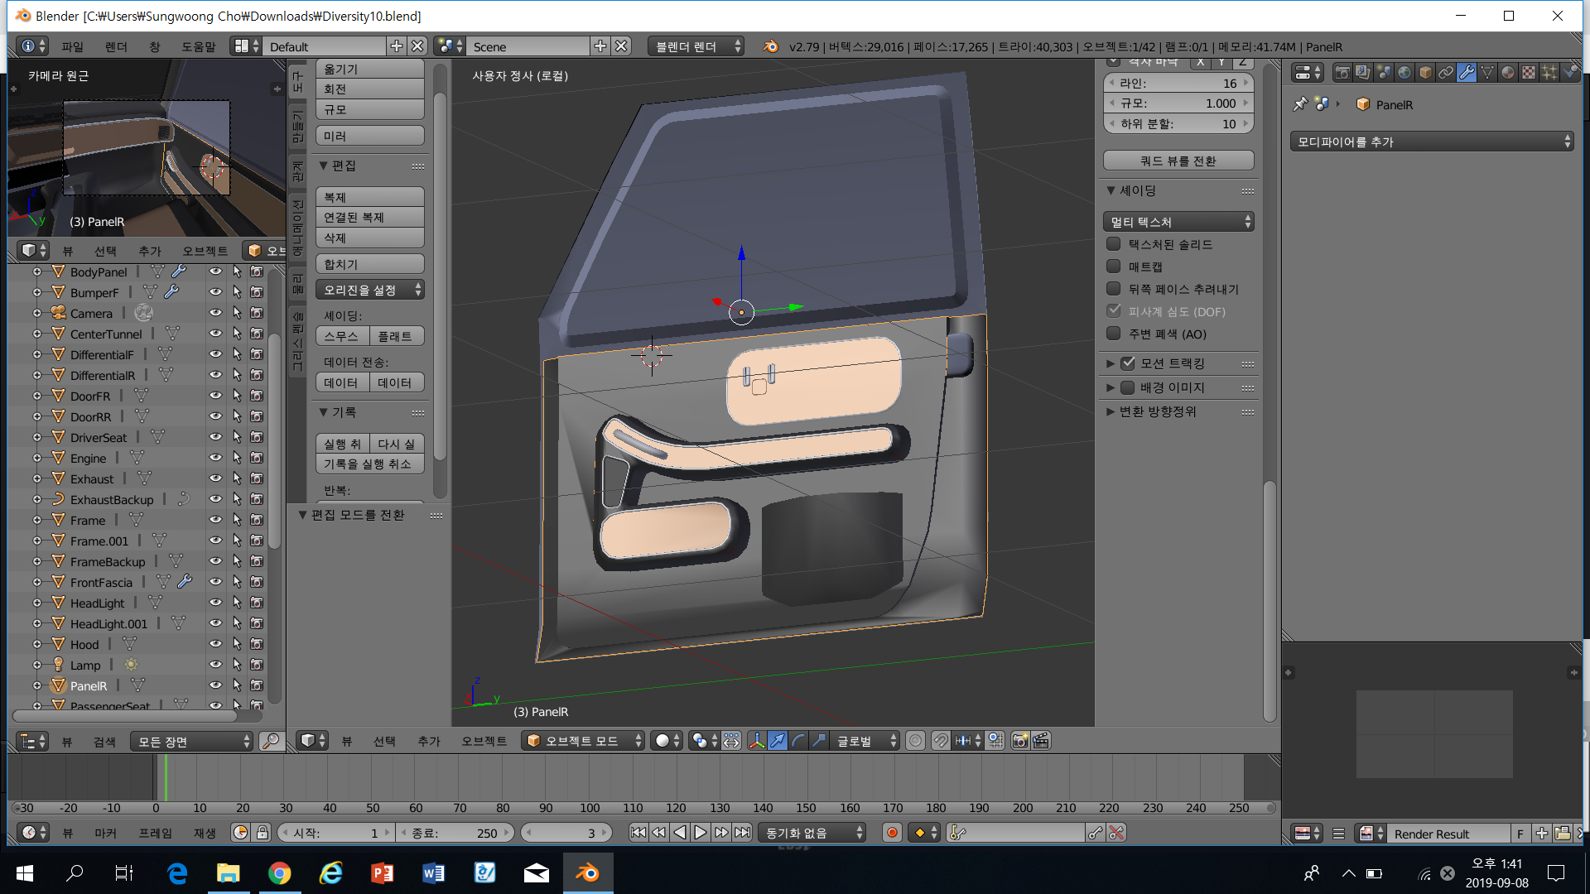1590x894 pixels.
Task: Click the 합치기 button in tool shelf
Action: pyautogui.click(x=369, y=264)
